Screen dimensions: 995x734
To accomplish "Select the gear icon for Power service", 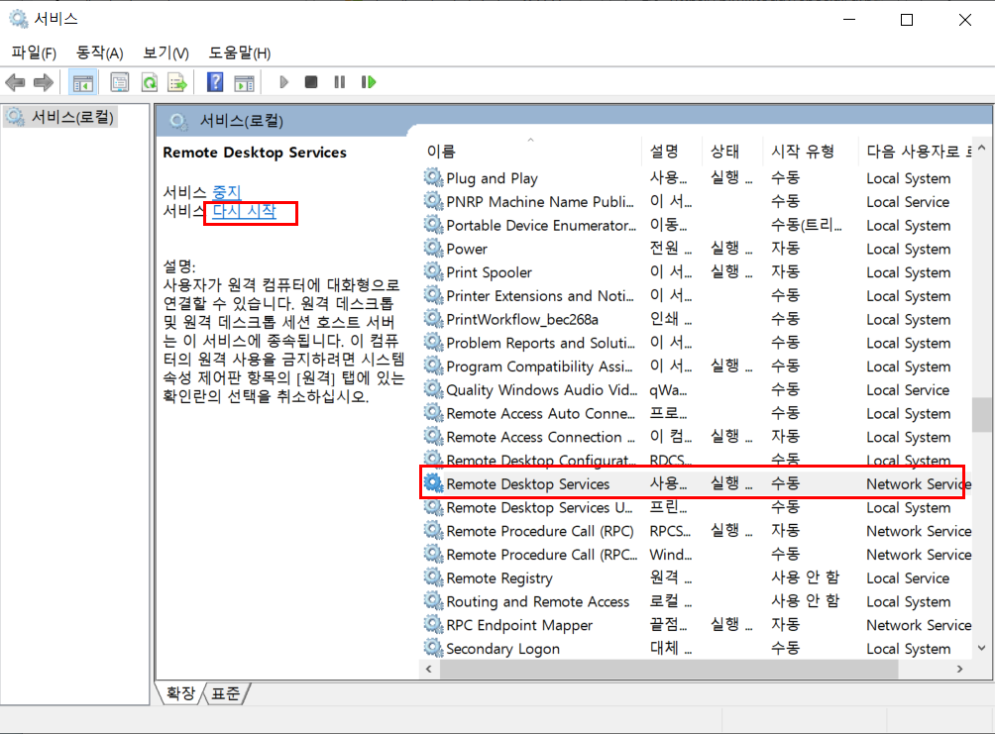I will coord(433,248).
